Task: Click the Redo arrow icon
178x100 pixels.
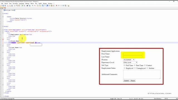Action: [24, 6]
